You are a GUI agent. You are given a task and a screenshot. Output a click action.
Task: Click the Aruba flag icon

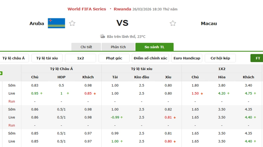click(x=56, y=23)
